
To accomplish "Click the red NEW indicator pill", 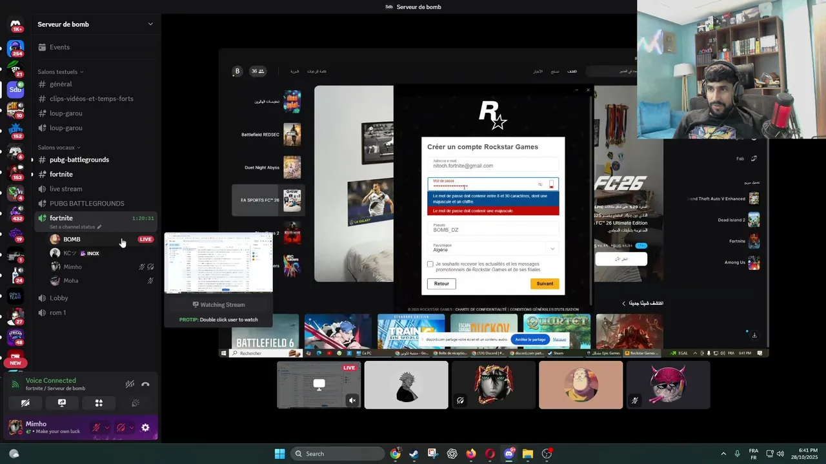I will click(x=15, y=363).
